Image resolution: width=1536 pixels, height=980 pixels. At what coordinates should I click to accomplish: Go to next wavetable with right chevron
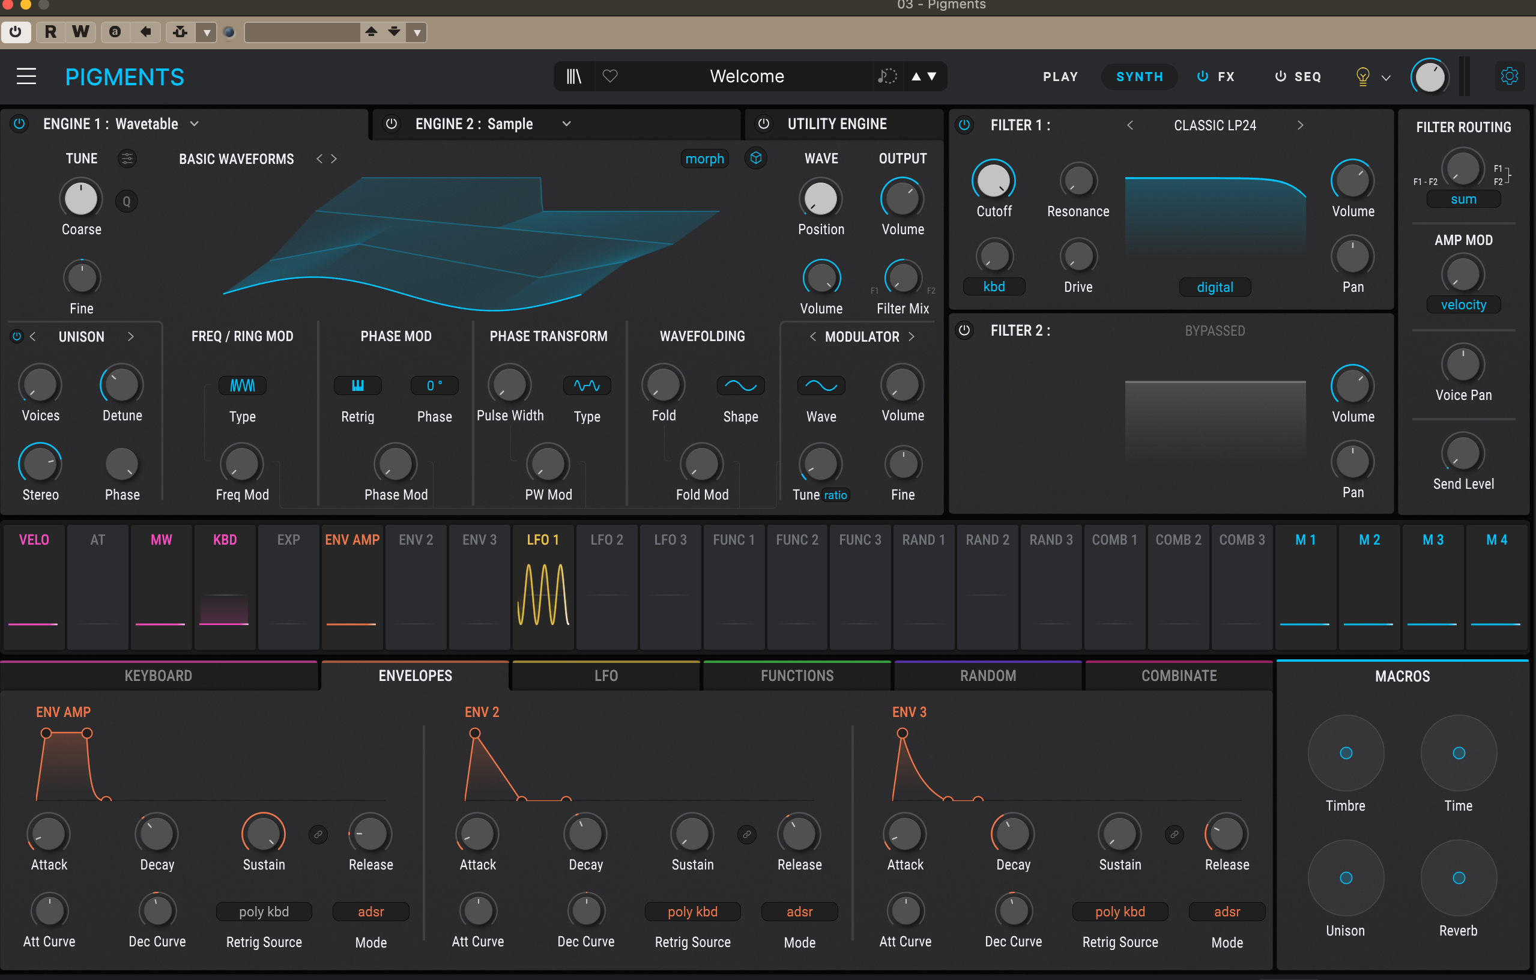[x=334, y=159]
